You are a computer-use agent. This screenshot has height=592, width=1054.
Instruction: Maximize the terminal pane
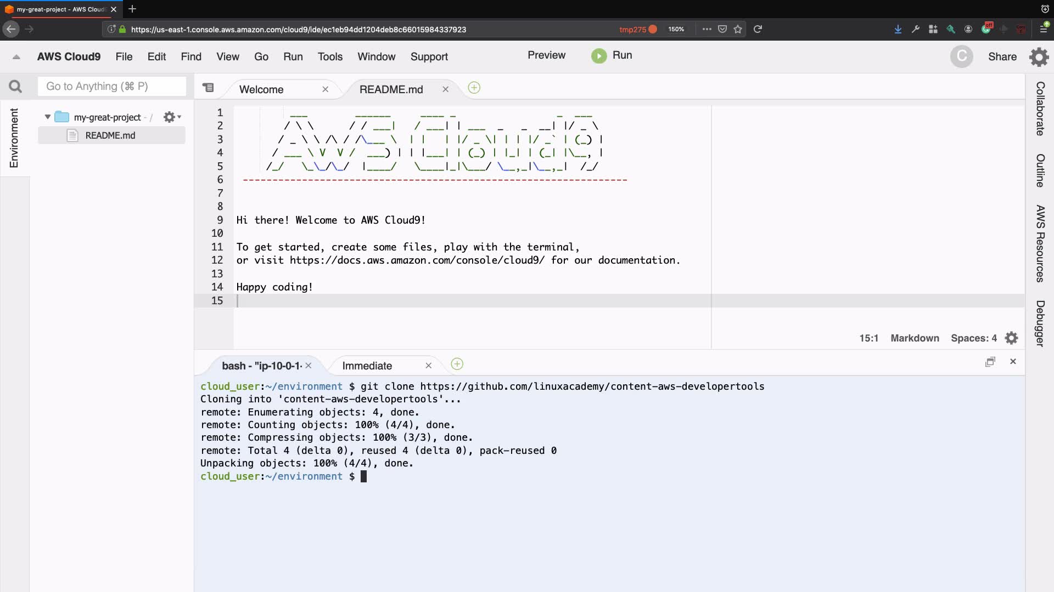pyautogui.click(x=990, y=362)
